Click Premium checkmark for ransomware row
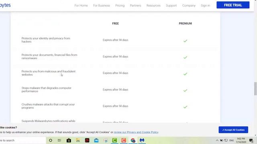Screen dimensions: 257x144 click(185, 57)
